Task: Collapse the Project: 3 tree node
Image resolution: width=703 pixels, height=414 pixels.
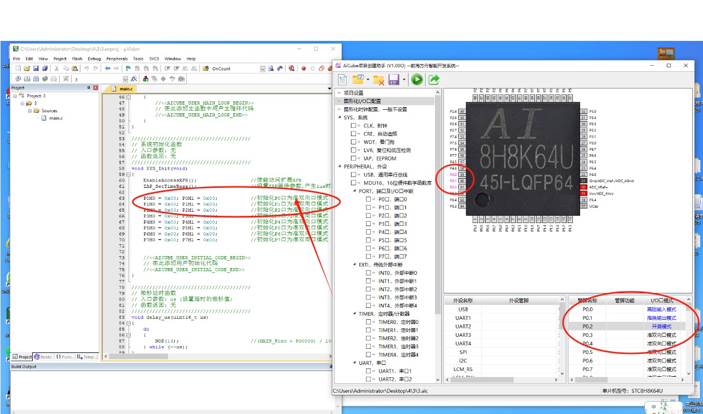Action: tap(15, 96)
